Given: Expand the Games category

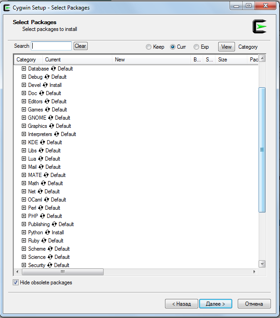Looking at the screenshot, I should click(x=24, y=110).
